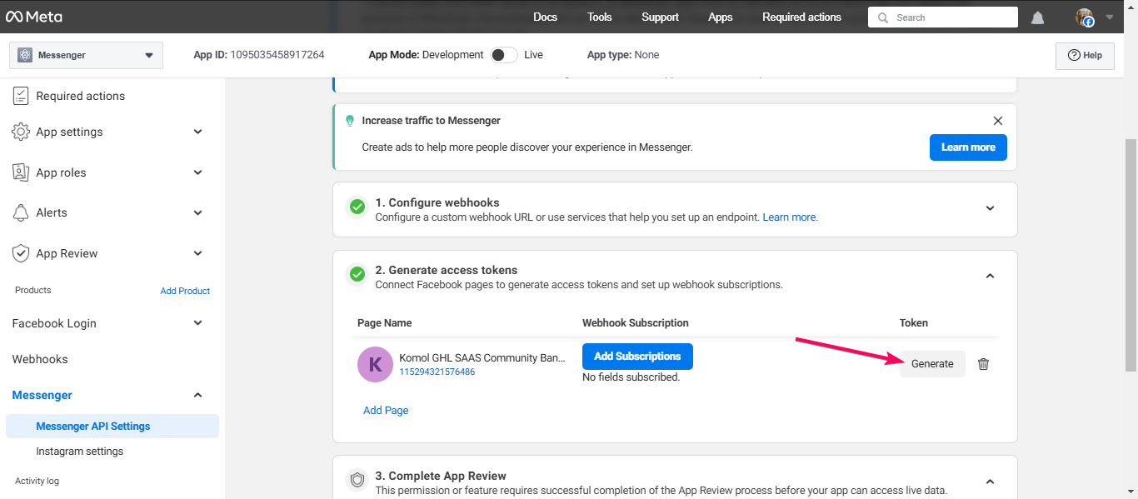Viewport: 1138px width, 499px height.
Task: Collapse the Complete App Review step
Action: (990, 482)
